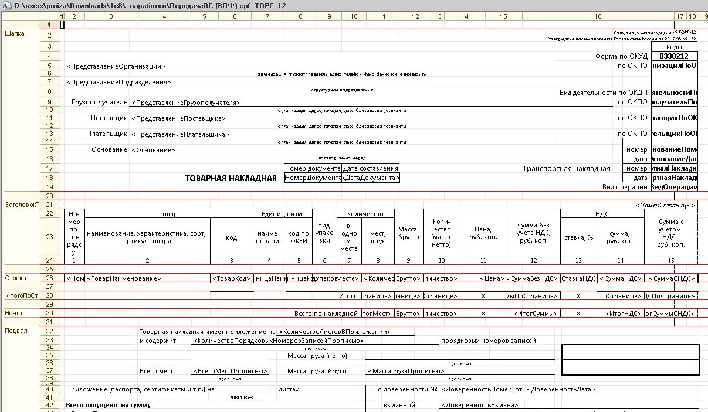The image size is (708, 412).
Task: Select the '<ТоварНаименование>' cell
Action: pos(148,278)
